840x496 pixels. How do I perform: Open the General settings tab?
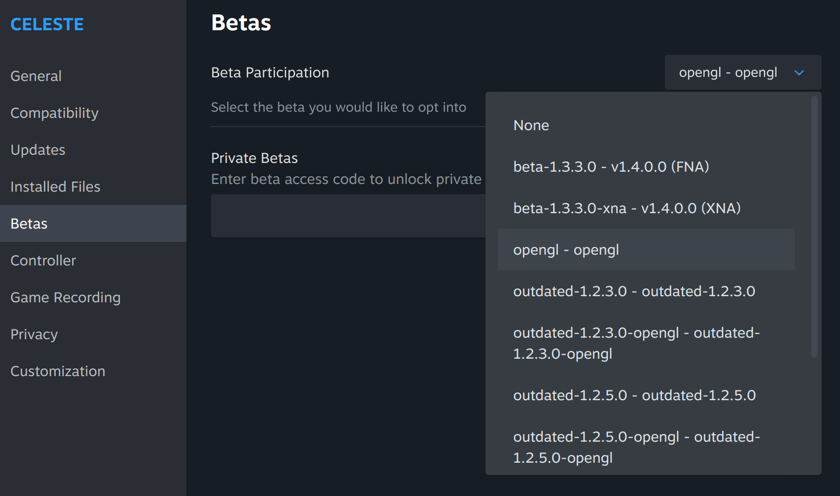[x=36, y=76]
